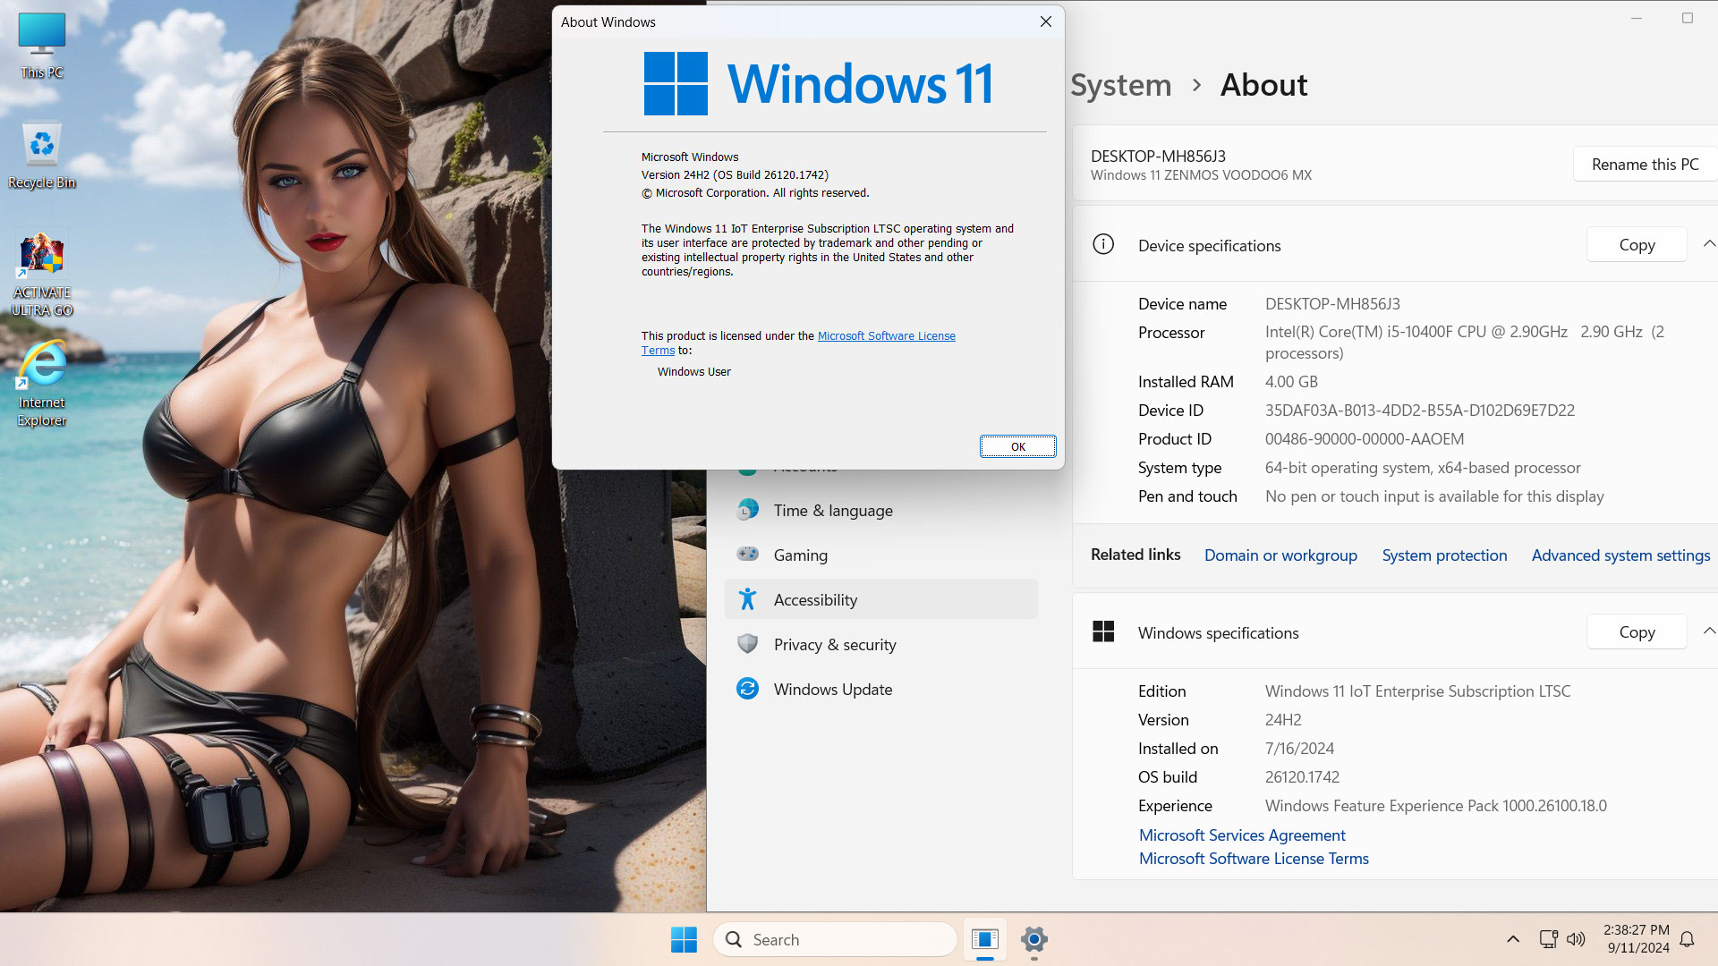1718x966 pixels.
Task: Click the Device ID value text
Action: 1419,411
